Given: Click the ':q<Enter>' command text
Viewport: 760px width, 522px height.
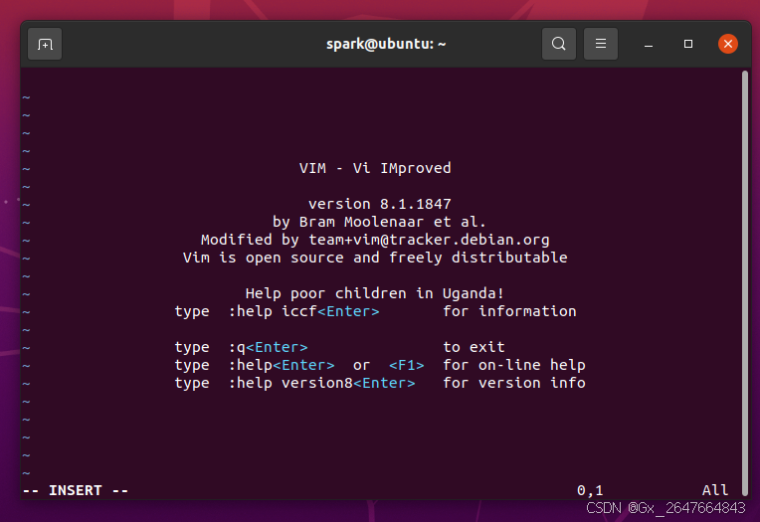Looking at the screenshot, I should [268, 348].
